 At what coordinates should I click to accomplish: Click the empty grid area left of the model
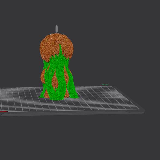tap(20, 98)
